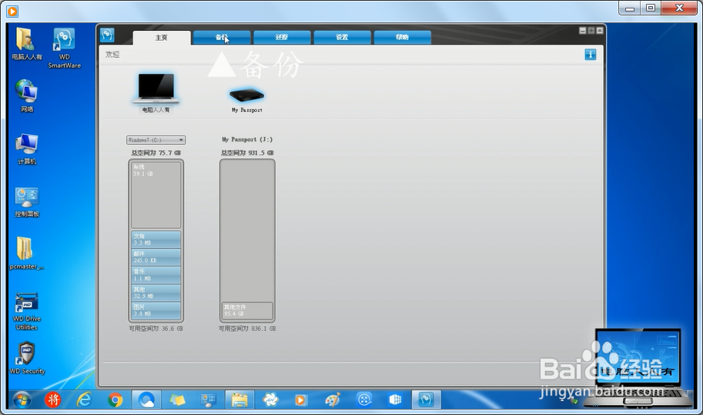
Task: Click the red 将 taskbar icon
Action: tap(52, 400)
